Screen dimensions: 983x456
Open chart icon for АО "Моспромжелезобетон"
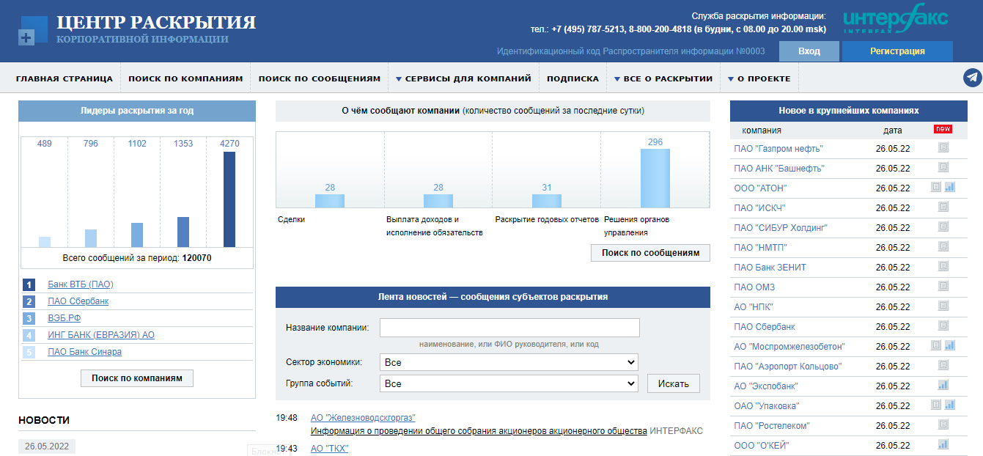(950, 346)
